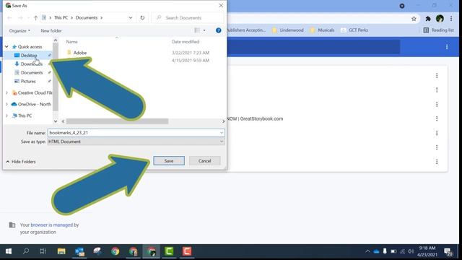Open Chrome extensions puzzle icon
Screen dimensions: 462x260
(428, 19)
